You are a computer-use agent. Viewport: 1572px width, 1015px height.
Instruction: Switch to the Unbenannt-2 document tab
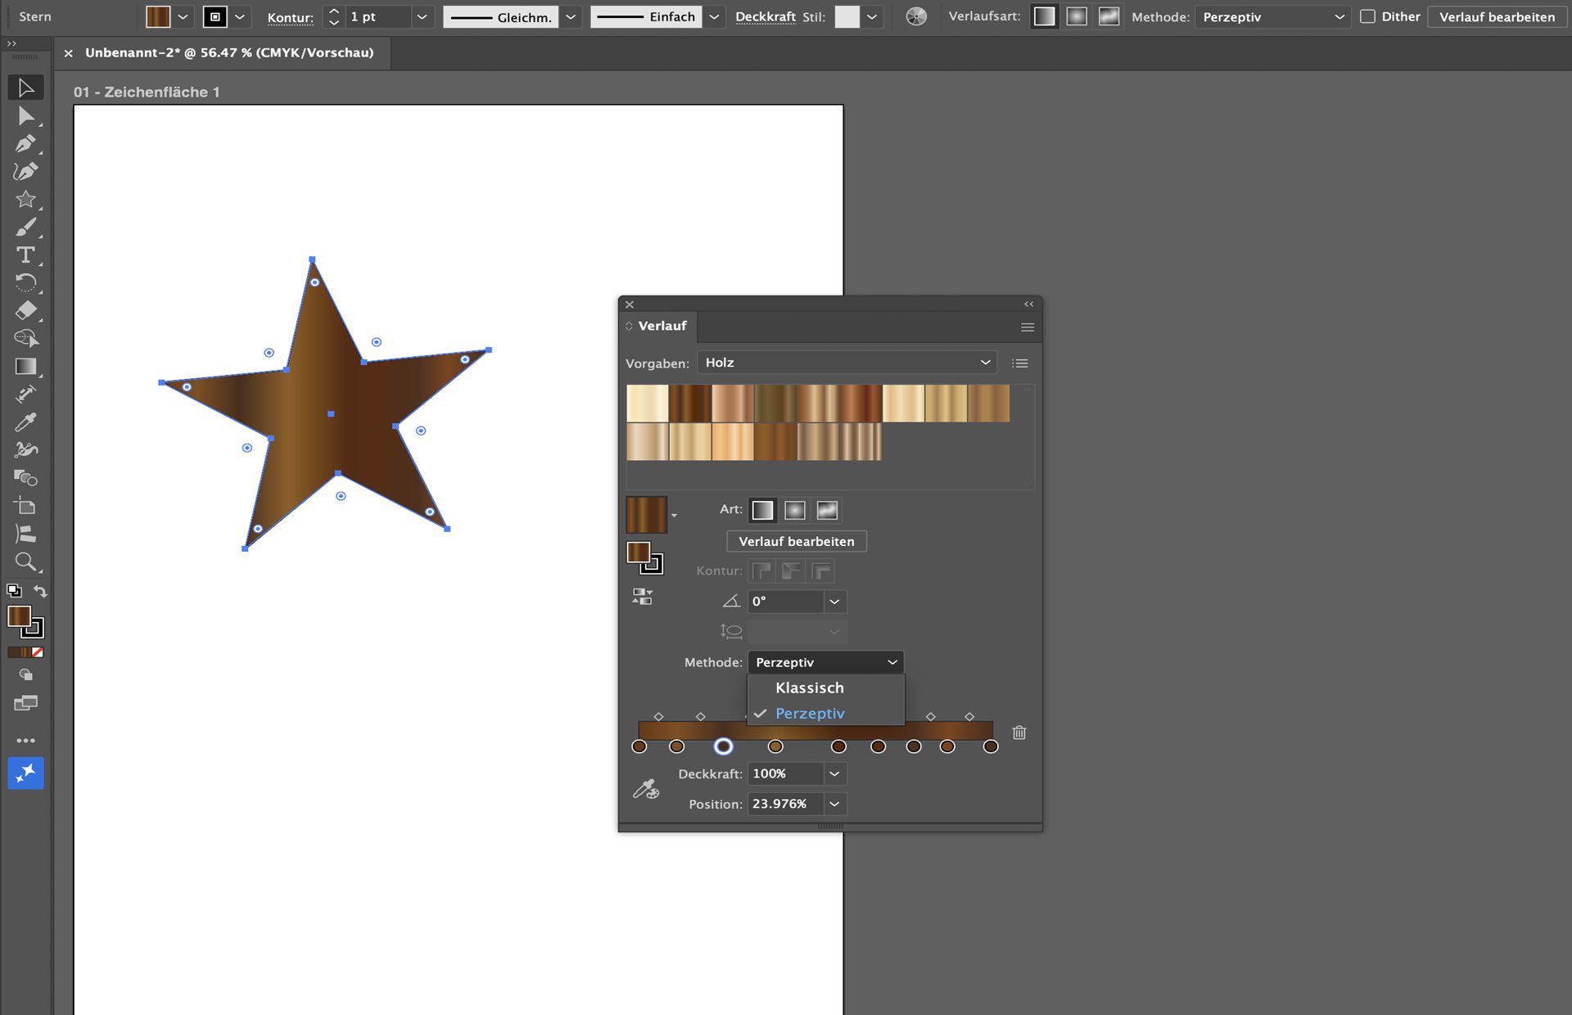pos(229,52)
